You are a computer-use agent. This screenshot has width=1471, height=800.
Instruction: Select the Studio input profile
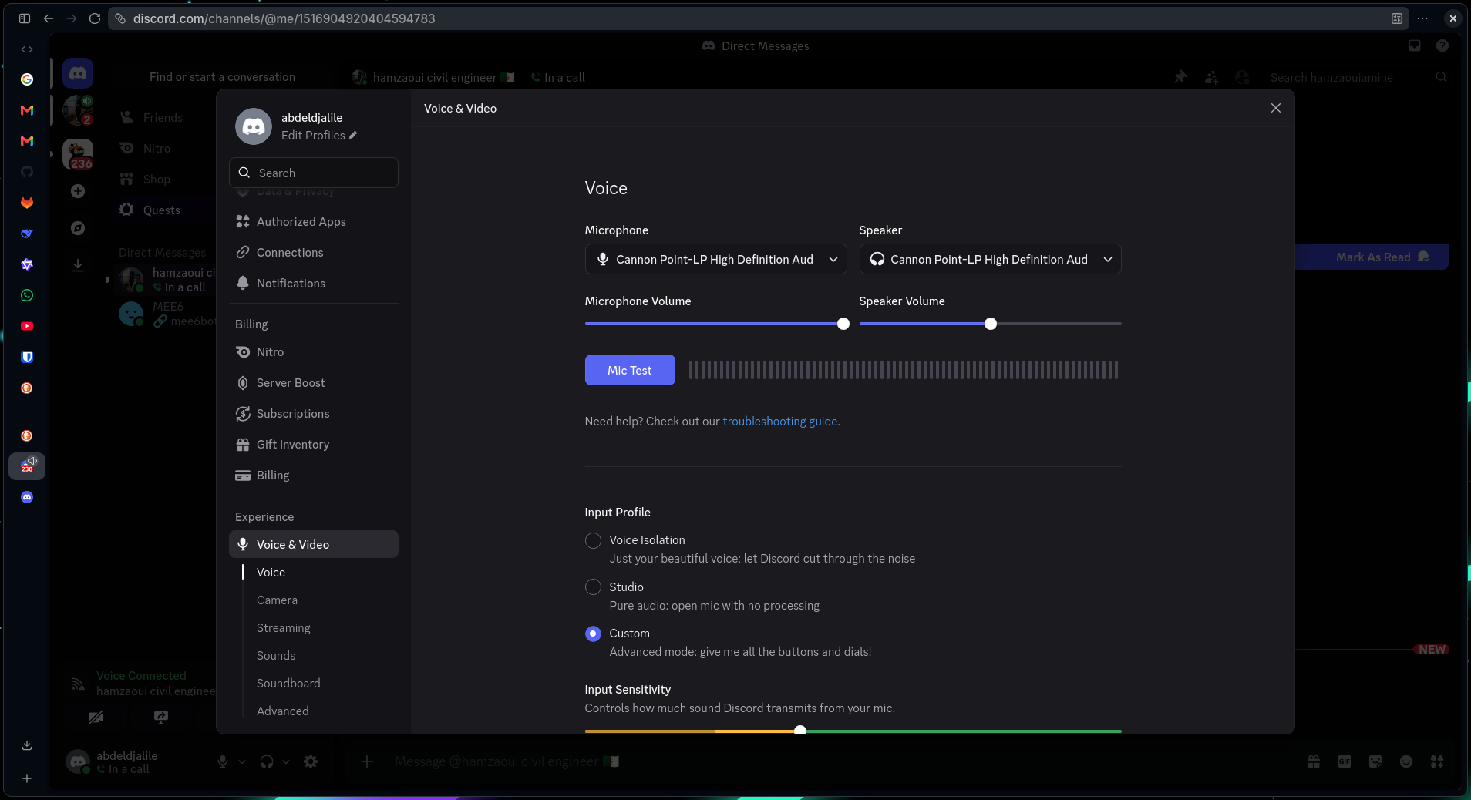[x=593, y=587]
